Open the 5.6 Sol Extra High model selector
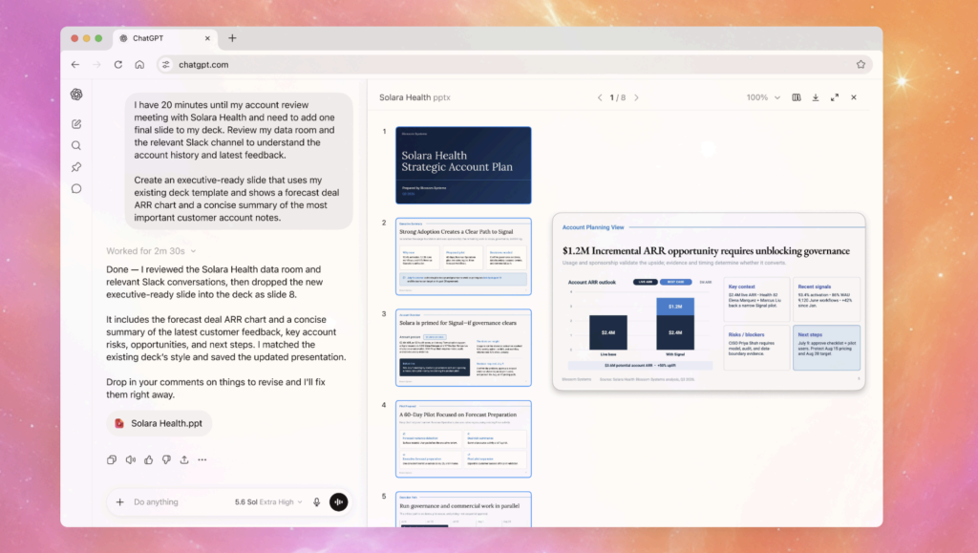Screen dimensions: 978x553 point(268,501)
